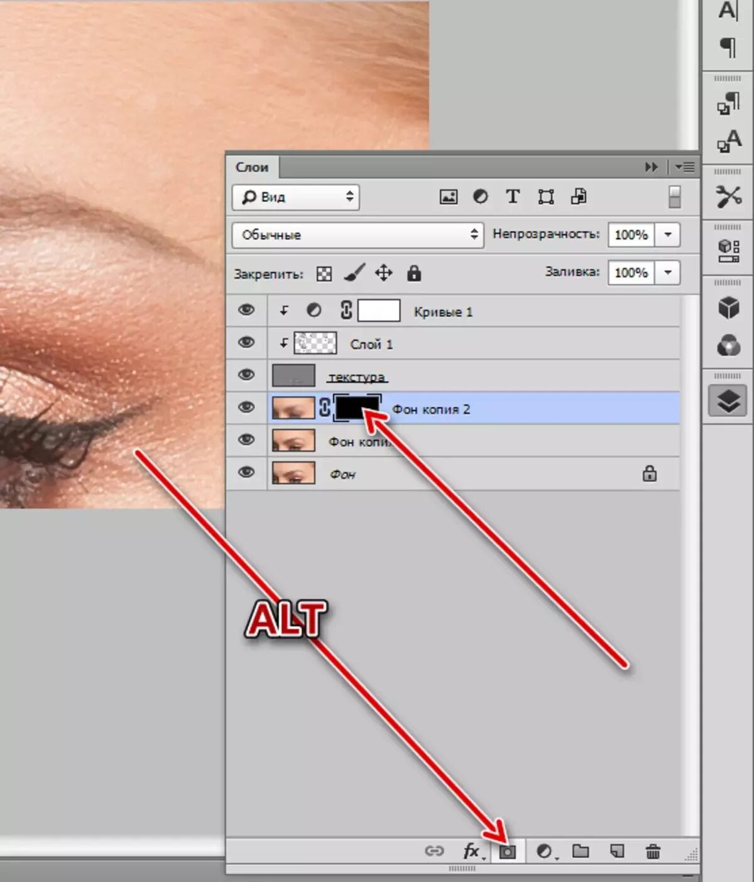Click Фон копия 2 image thumbnail

[293, 408]
